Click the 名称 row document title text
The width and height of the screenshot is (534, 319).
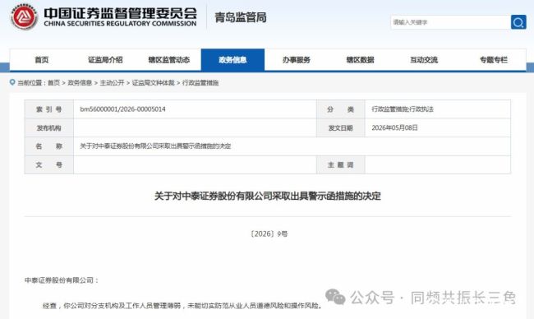pos(155,146)
